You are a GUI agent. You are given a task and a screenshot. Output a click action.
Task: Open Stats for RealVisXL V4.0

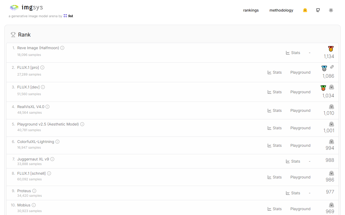(275, 110)
